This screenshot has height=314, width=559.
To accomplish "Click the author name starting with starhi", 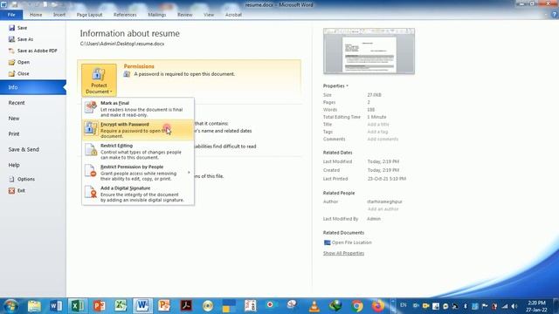I will pos(384,201).
